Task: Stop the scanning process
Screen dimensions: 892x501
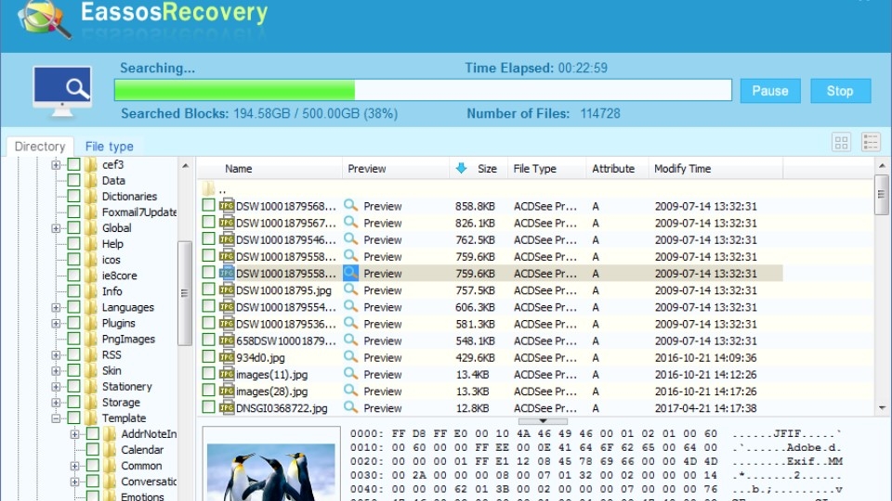Action: pos(840,91)
